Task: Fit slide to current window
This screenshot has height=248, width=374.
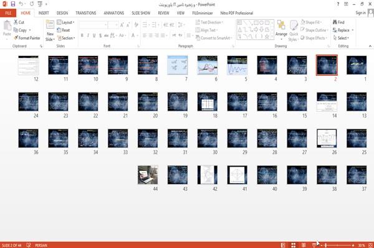Action: [x=371, y=245]
